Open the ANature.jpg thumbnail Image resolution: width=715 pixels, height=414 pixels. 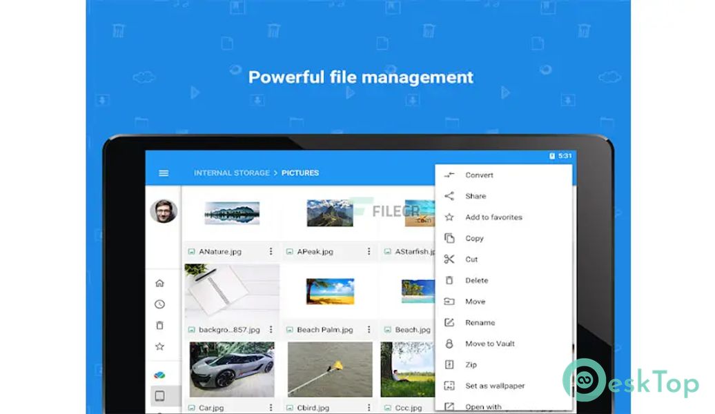point(232,213)
